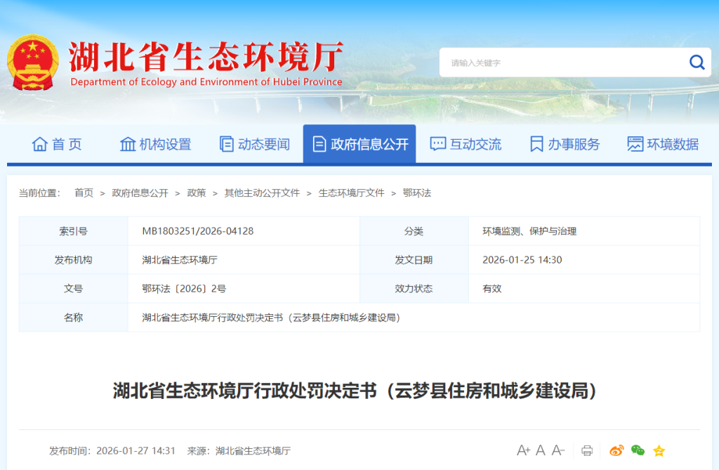Select the index number MB1803251/2026-04128
Screen dimensions: 719x470
coord(197,231)
